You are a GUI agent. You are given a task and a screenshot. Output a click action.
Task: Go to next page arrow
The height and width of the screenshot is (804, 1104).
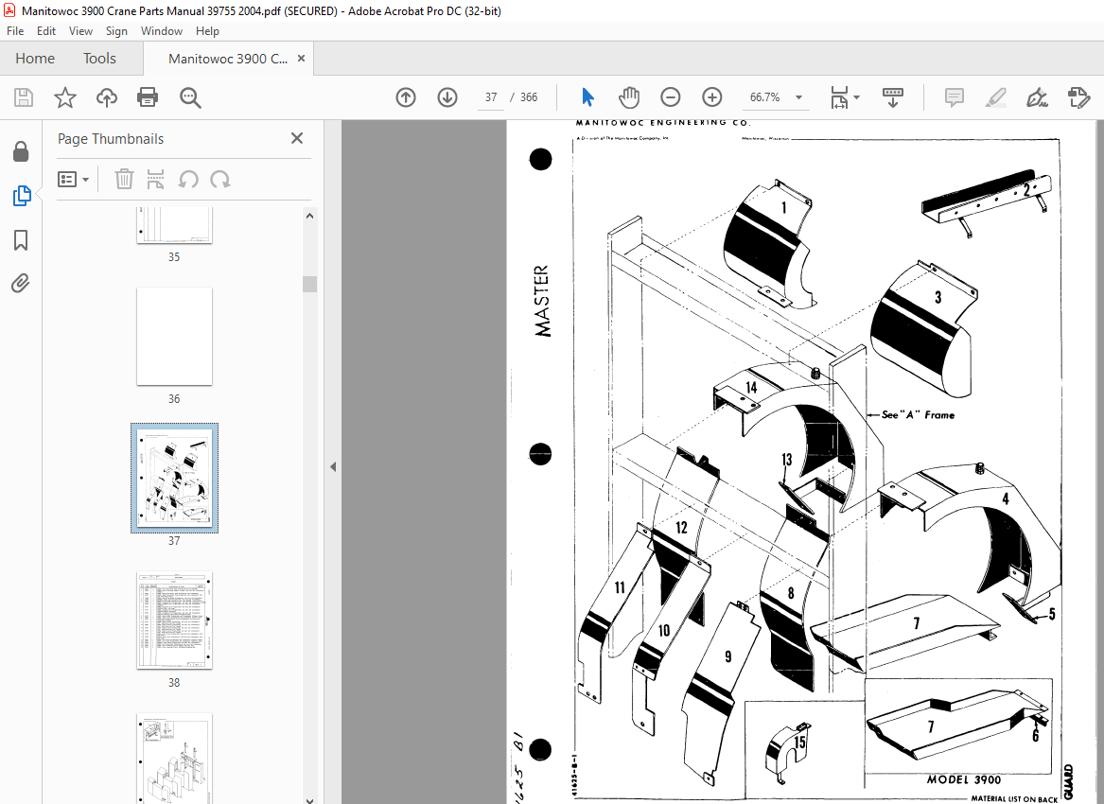pos(447,97)
